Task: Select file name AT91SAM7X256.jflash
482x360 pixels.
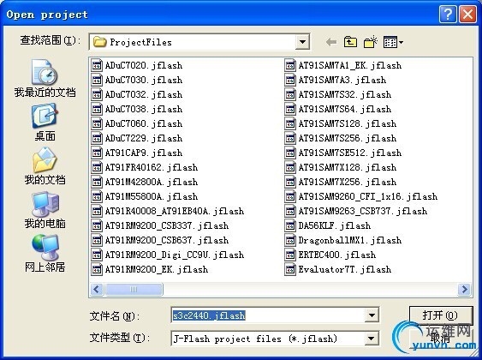Action: pos(348,182)
